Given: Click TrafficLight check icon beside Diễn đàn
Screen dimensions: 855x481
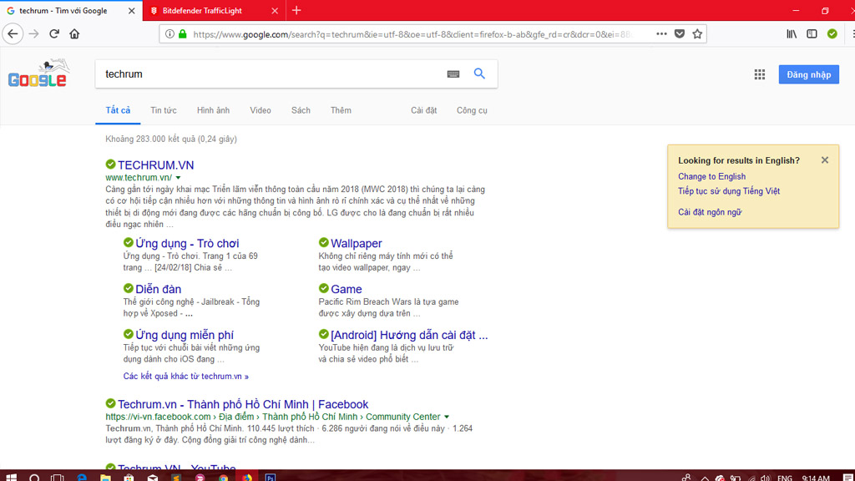Looking at the screenshot, I should coord(128,288).
